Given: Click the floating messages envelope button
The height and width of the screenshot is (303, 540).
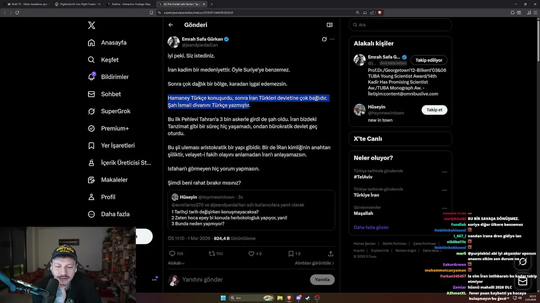Looking at the screenshot, I should pyautogui.click(x=523, y=282).
